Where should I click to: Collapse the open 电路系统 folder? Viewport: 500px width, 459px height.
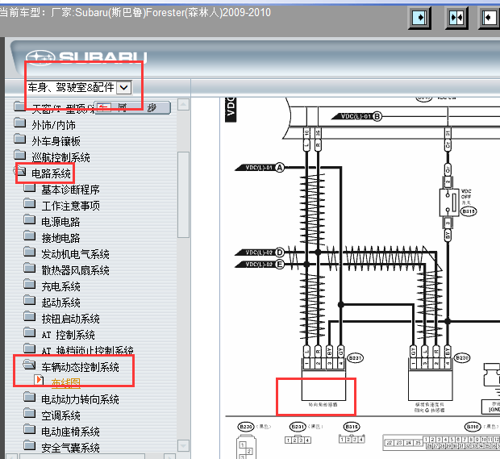tap(20, 171)
